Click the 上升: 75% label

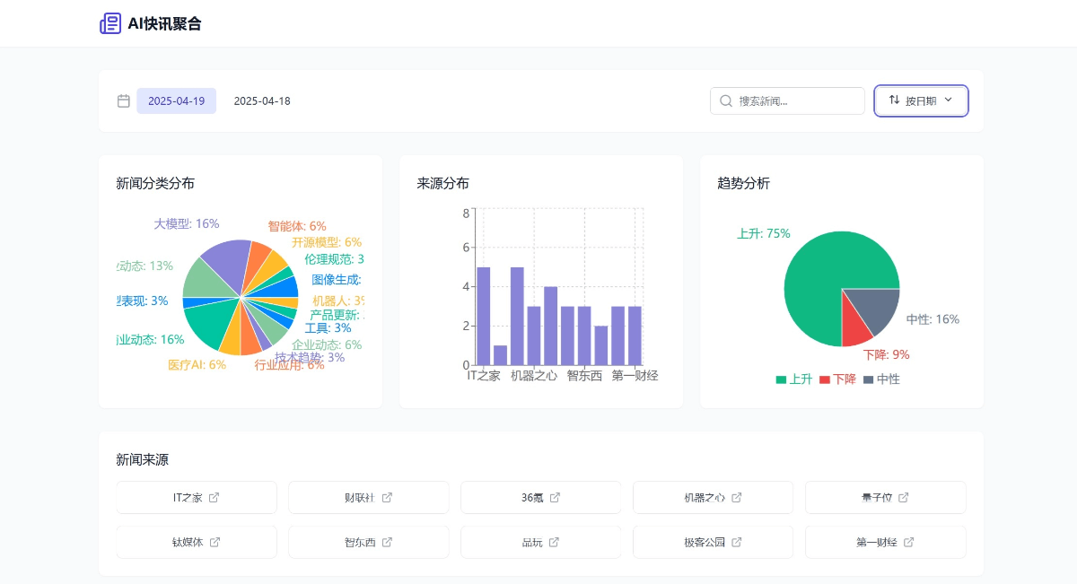(x=764, y=233)
